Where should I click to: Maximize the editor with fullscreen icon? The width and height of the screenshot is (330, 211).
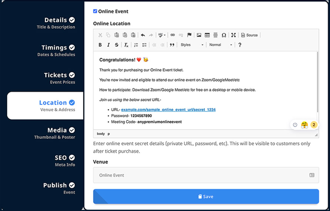tap(233, 35)
